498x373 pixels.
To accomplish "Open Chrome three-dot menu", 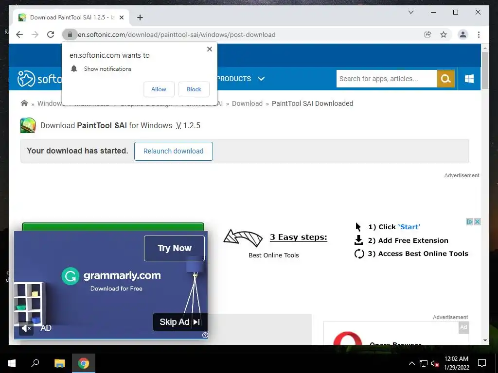I will tap(479, 34).
